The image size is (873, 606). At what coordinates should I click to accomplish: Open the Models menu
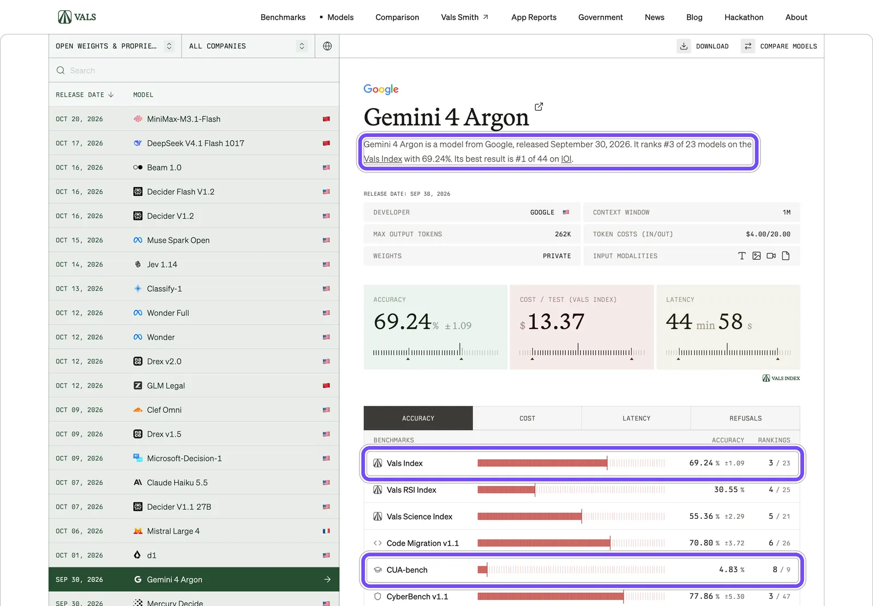(x=340, y=17)
